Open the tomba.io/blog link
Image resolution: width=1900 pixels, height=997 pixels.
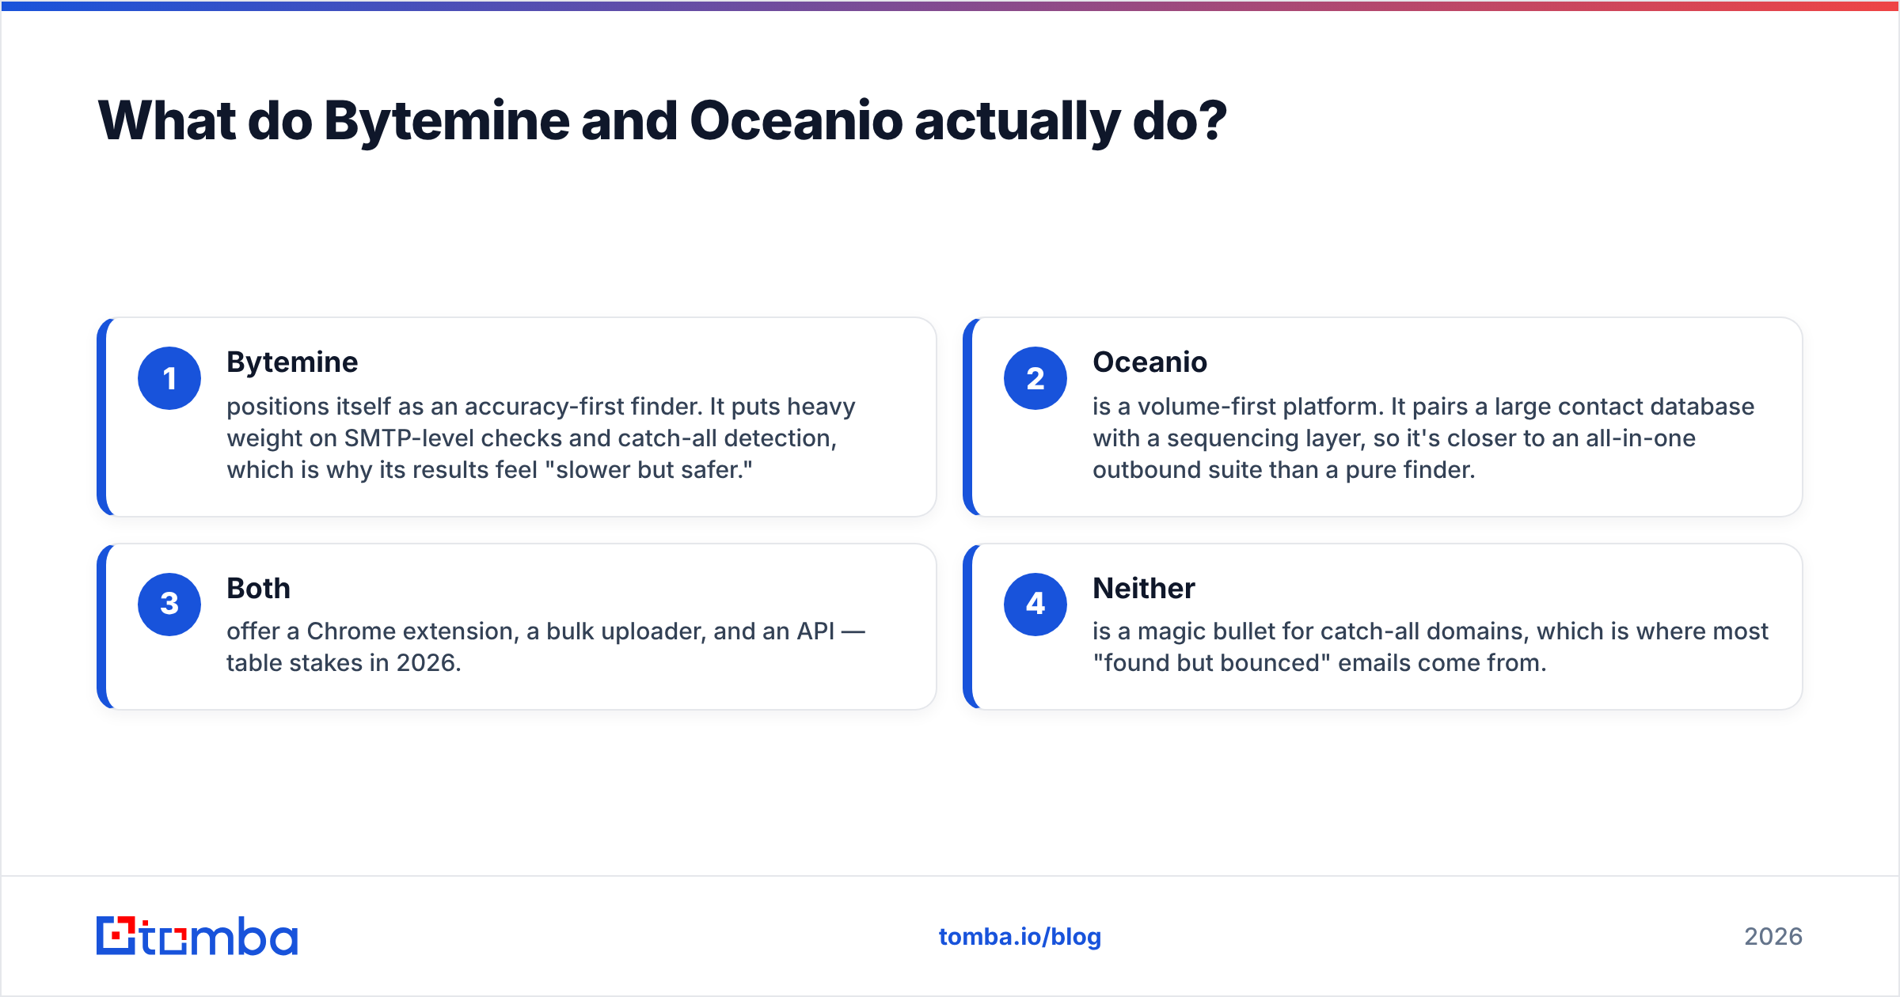coord(1020,937)
